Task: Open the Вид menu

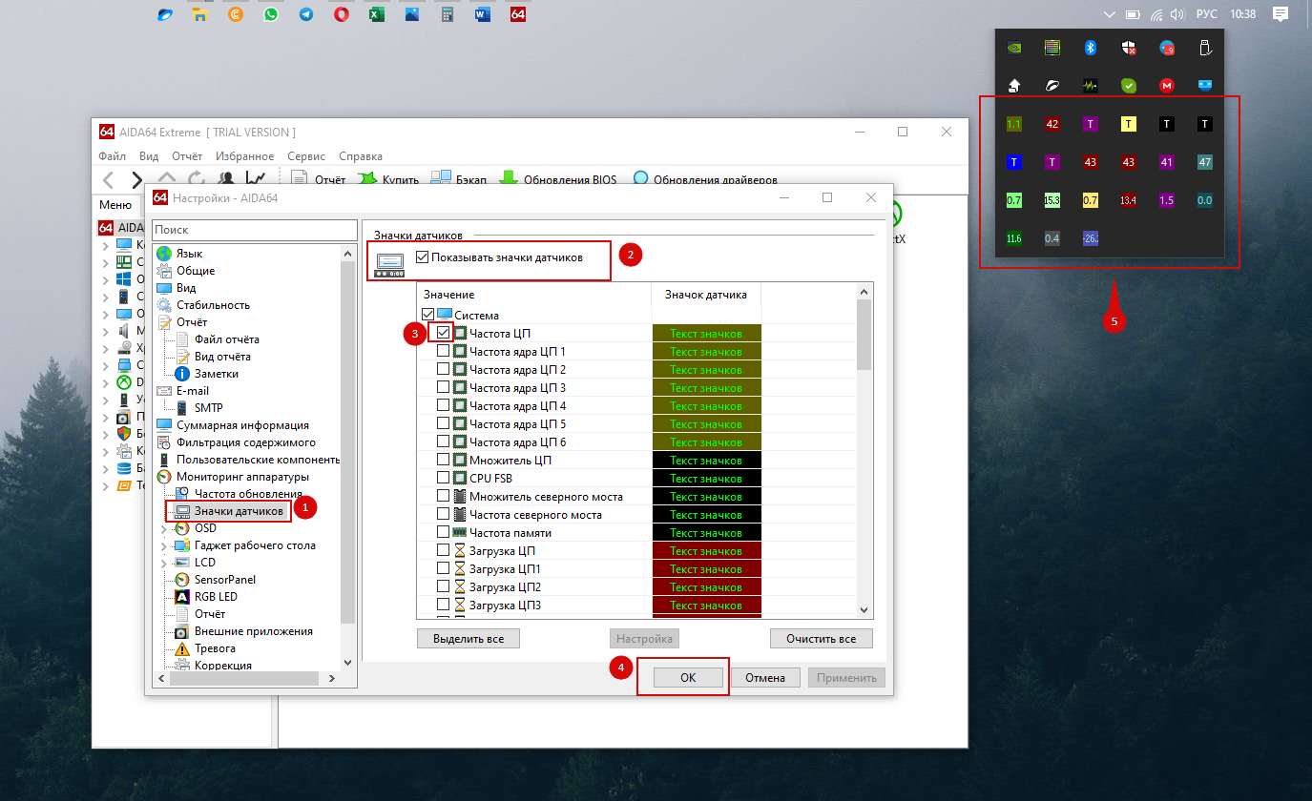Action: coord(149,156)
